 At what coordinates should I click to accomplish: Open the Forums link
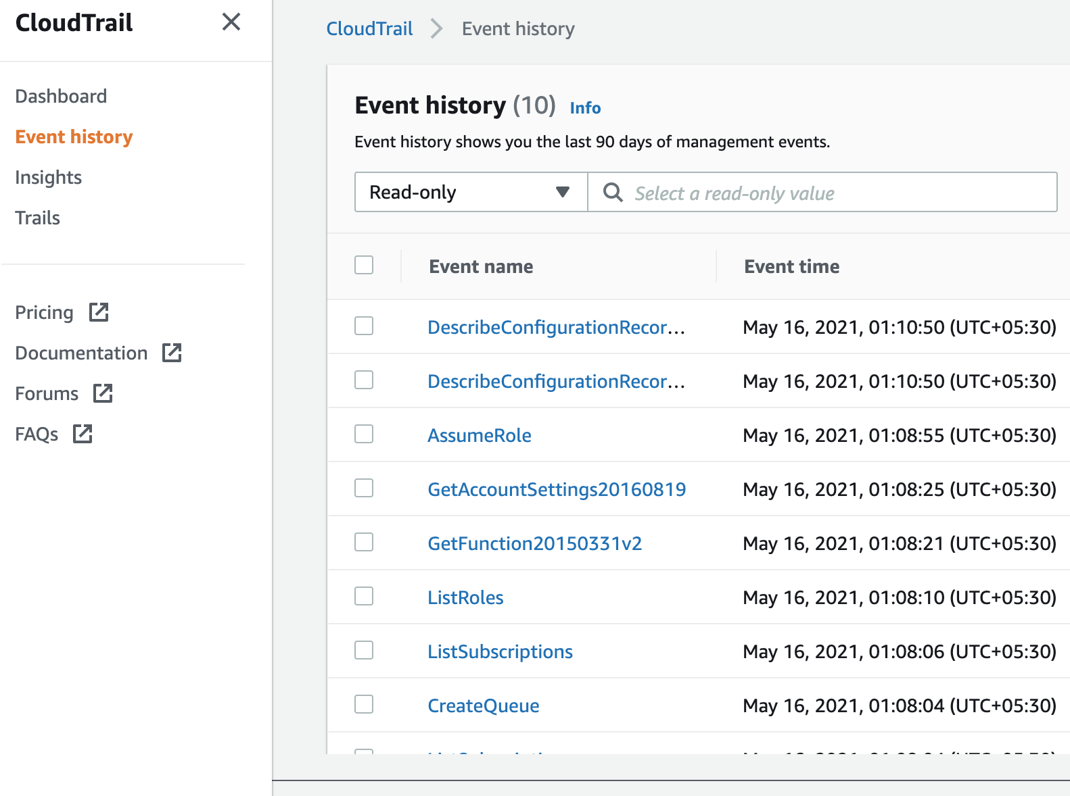47,393
